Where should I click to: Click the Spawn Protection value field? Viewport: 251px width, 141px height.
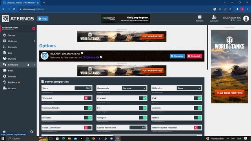tap(137, 128)
